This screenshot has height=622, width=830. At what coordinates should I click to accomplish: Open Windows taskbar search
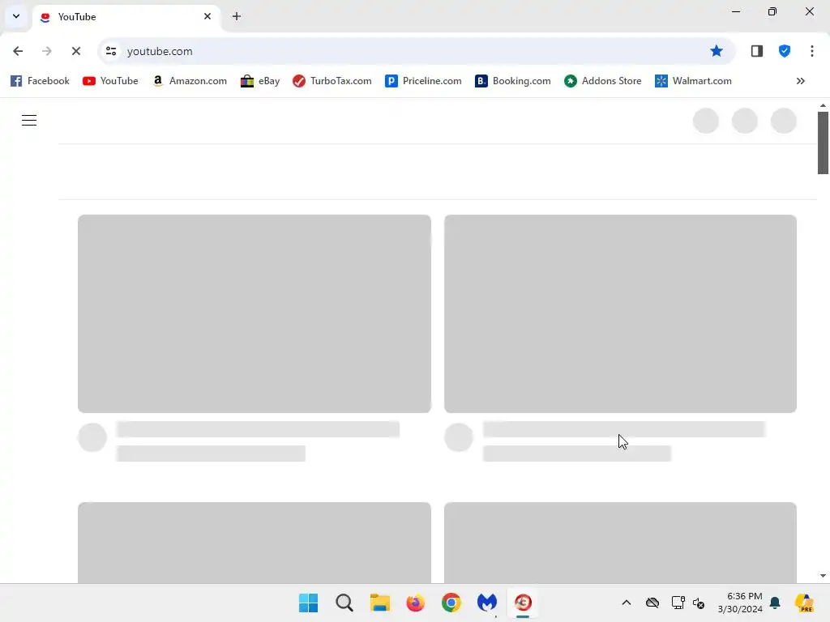(344, 603)
